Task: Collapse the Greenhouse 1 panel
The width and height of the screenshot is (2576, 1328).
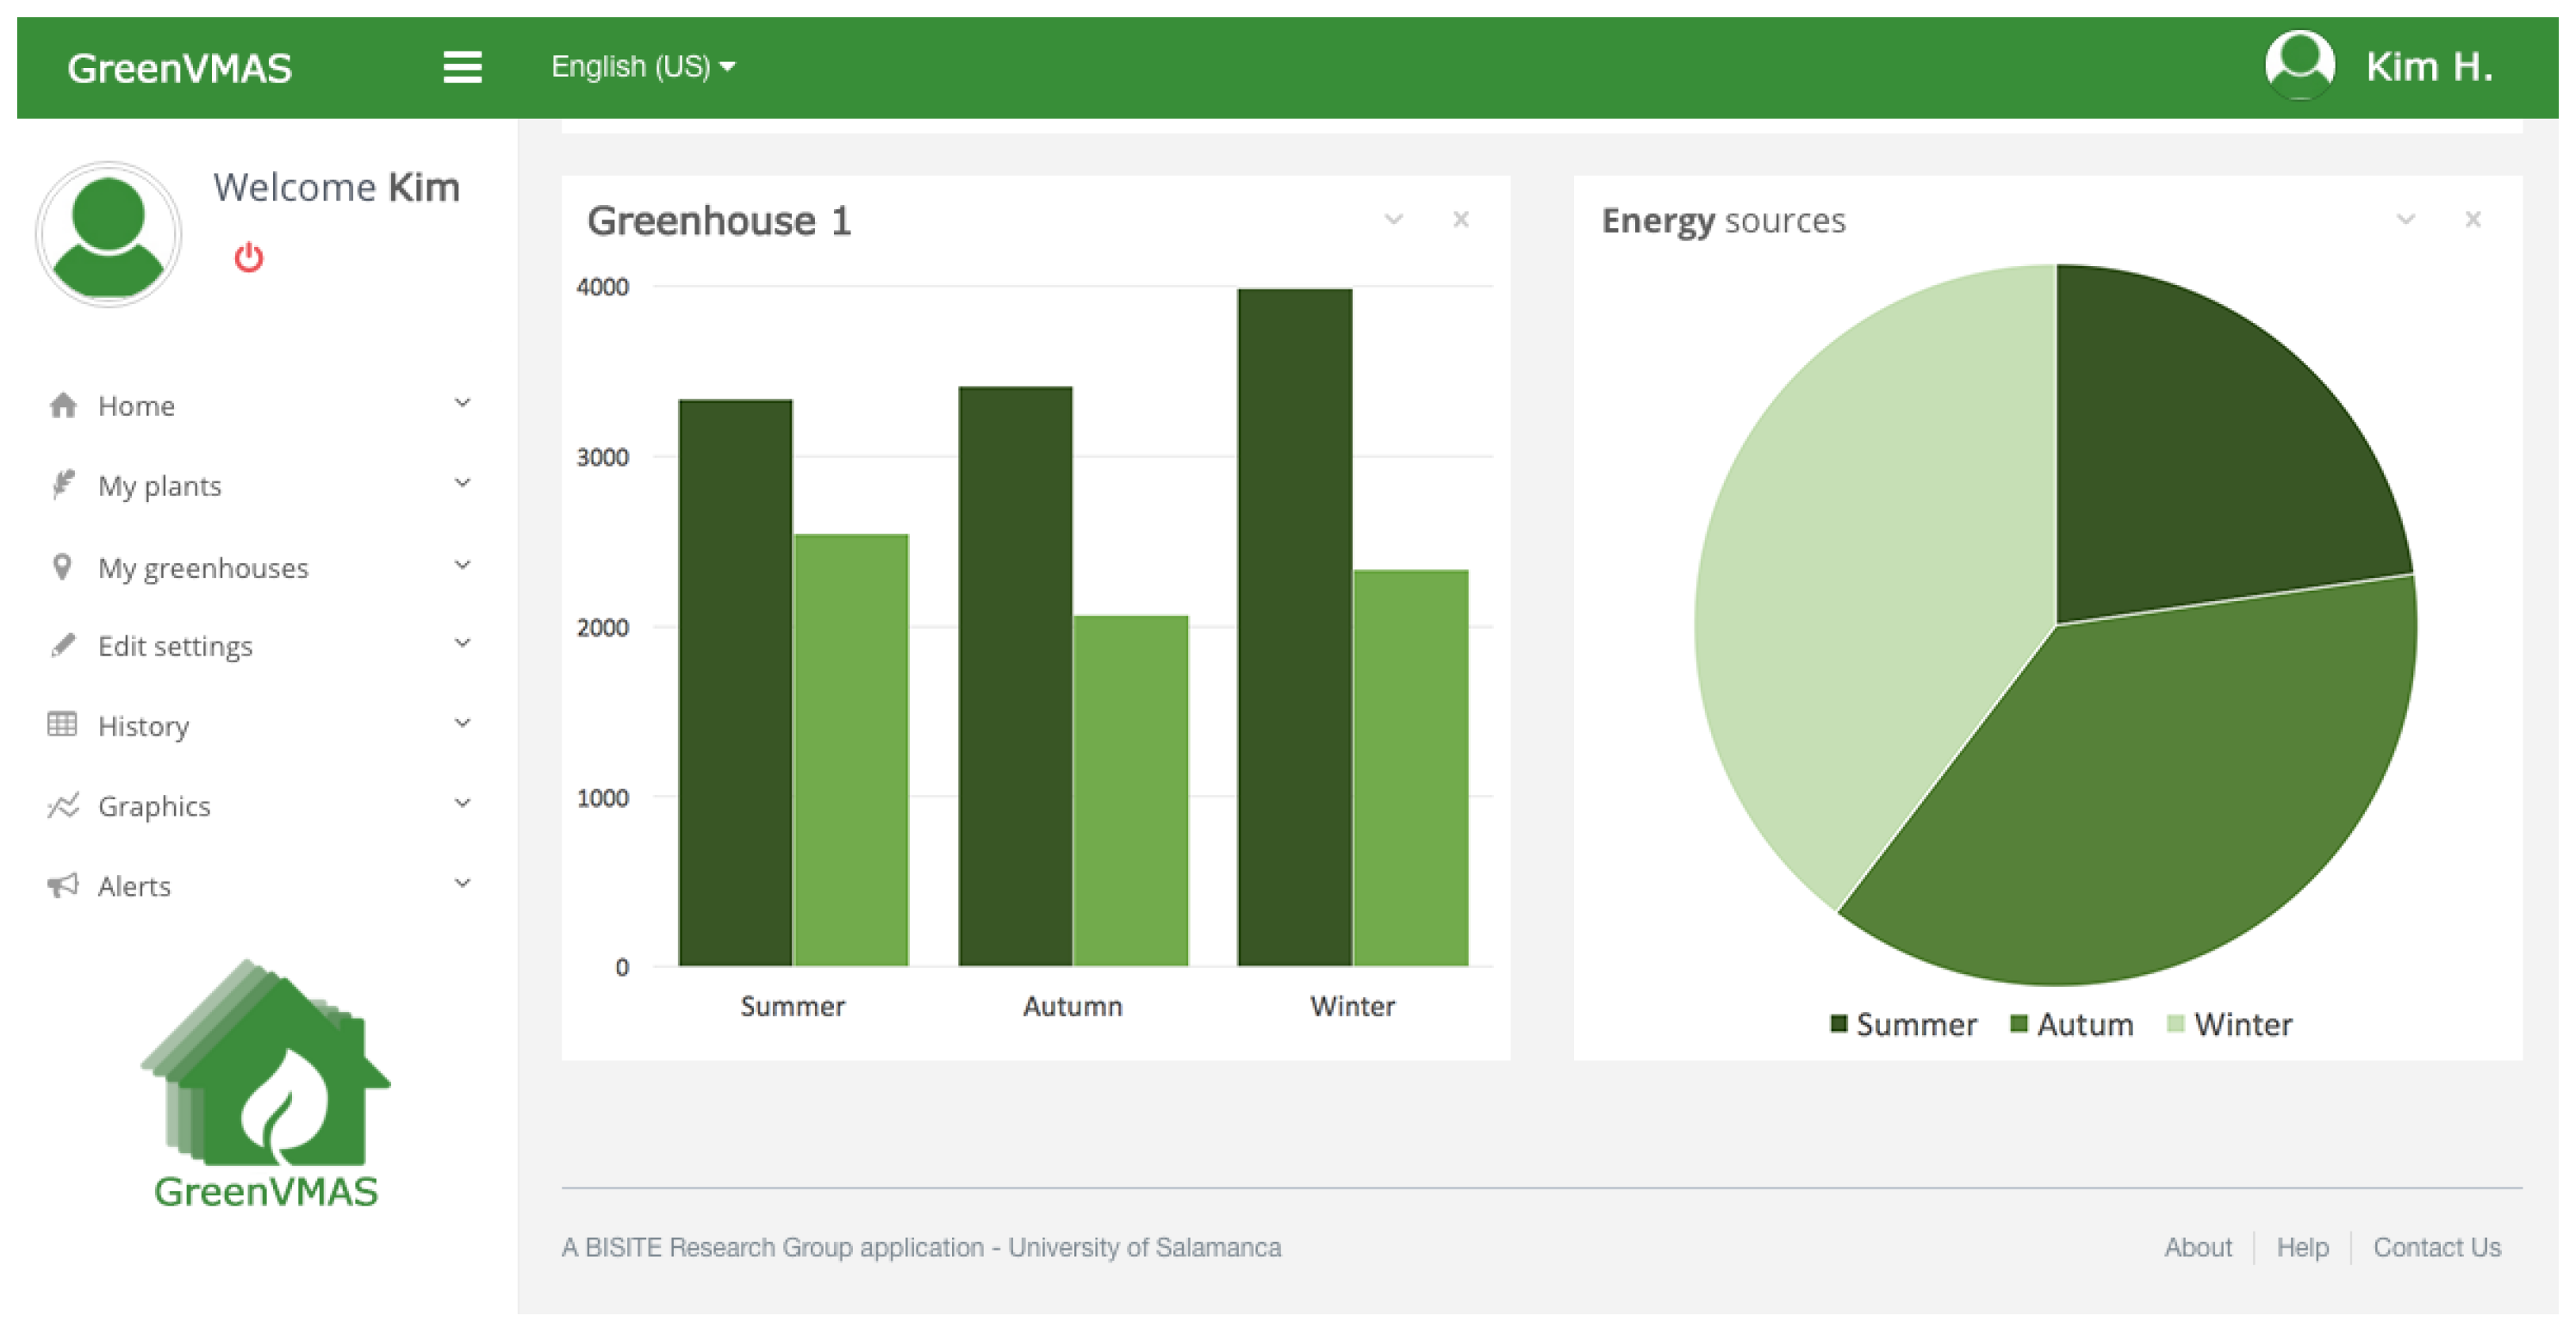Action: pyautogui.click(x=1393, y=219)
